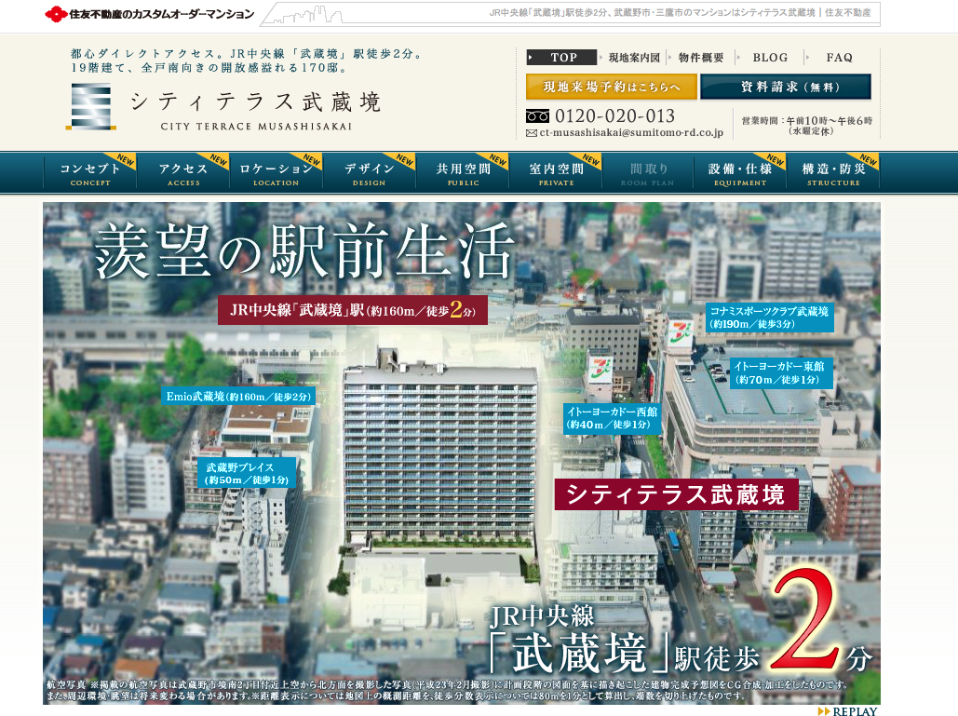Select TOP in the upper navigation
This screenshot has width=958, height=716.
point(561,58)
